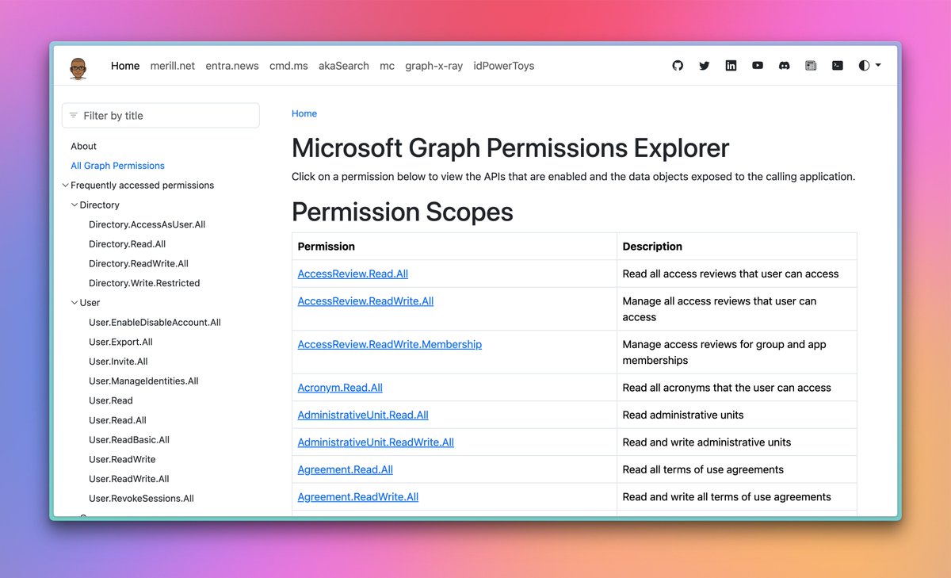
Task: Open User.Export.All in the sidebar
Action: click(120, 342)
